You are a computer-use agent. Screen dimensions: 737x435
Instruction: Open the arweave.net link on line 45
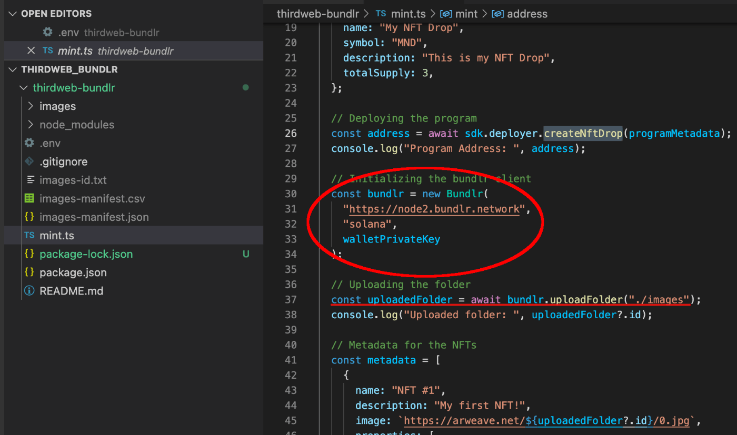pyautogui.click(x=546, y=420)
